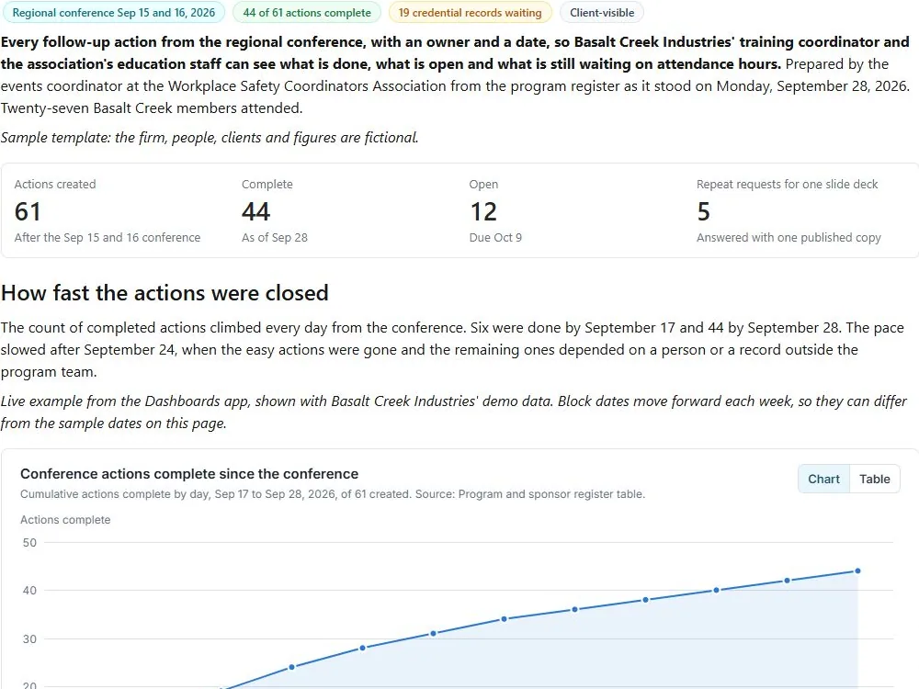Click the y-axis label 50
The height and width of the screenshot is (689, 919).
pyautogui.click(x=29, y=543)
